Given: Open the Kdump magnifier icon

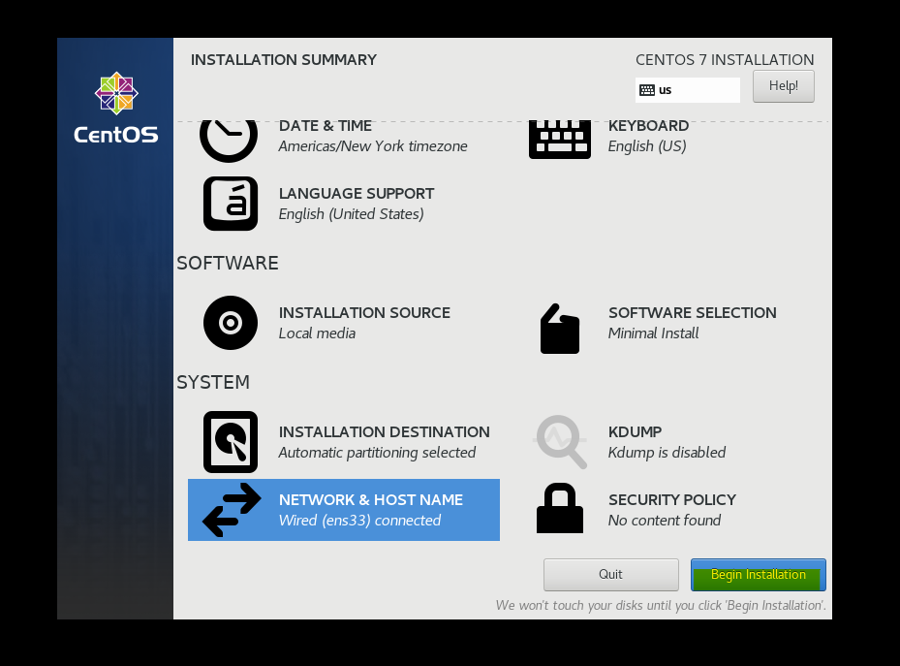Looking at the screenshot, I should click(561, 441).
